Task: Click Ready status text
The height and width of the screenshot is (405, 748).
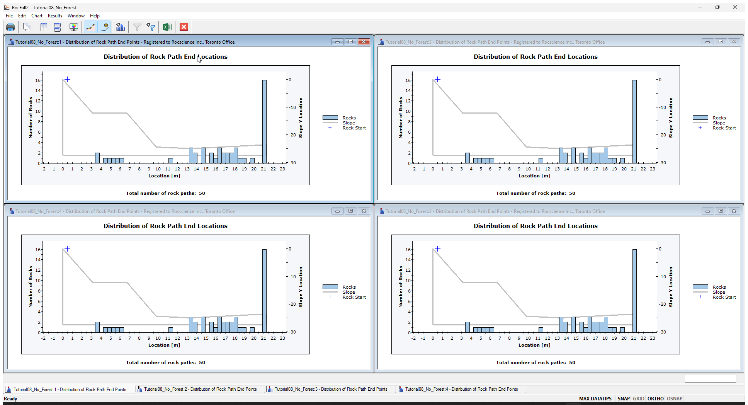Action: (x=10, y=398)
